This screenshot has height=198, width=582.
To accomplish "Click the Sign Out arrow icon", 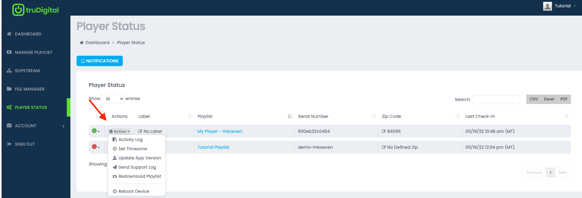I will pyautogui.click(x=9, y=144).
